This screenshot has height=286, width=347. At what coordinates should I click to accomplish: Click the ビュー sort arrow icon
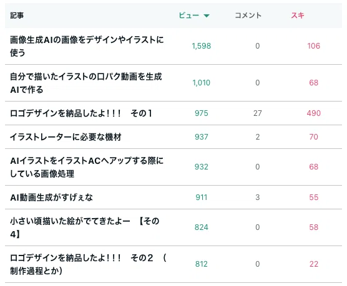[206, 16]
